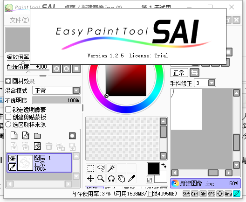Screen dimensions: 246x202
Task: Click the 不透明度 100% slider
Action: (x=56, y=100)
